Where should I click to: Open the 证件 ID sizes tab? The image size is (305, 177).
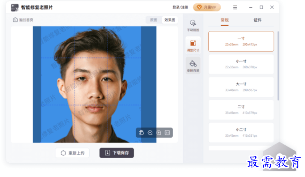(258, 20)
